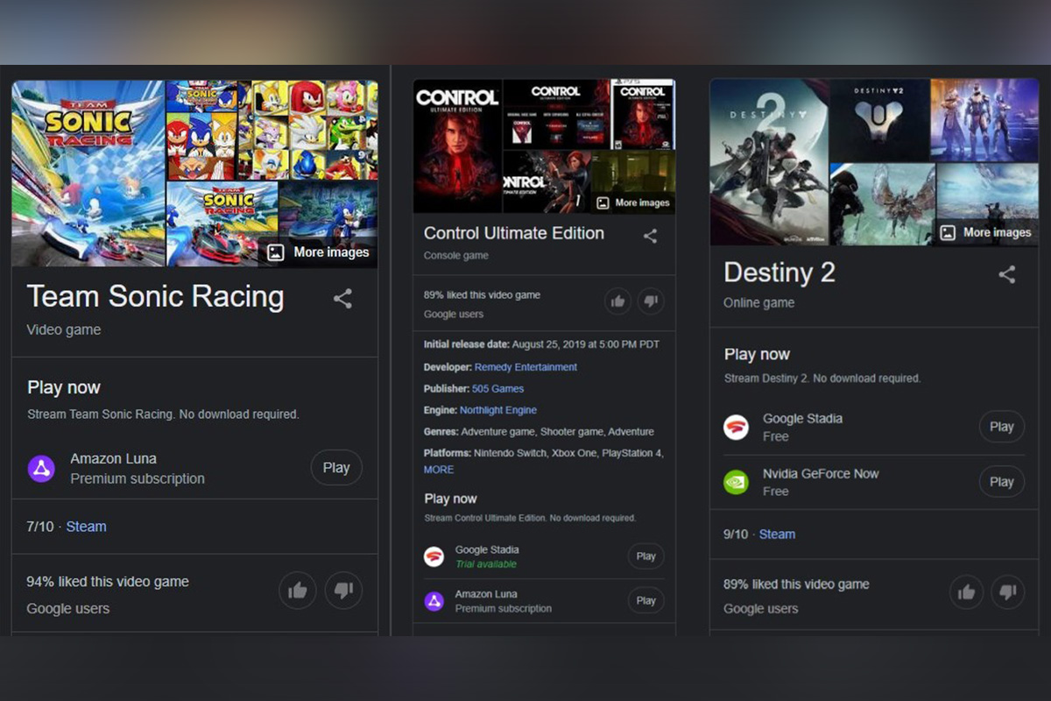This screenshot has width=1051, height=701.
Task: Click Premium subscription under Sonic's Amazon Luna
Action: pos(138,478)
